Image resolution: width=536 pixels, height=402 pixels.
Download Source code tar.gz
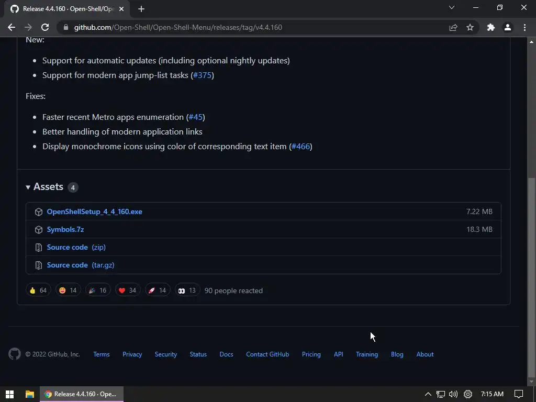tap(81, 265)
